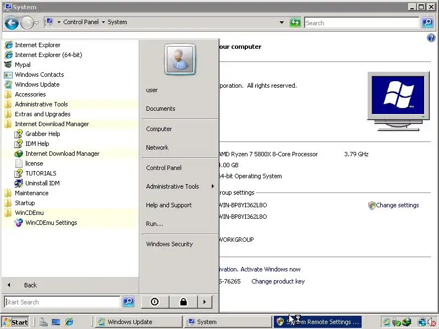Run Uninstall IDM
Screen dimensions: 439x329
tap(42, 183)
